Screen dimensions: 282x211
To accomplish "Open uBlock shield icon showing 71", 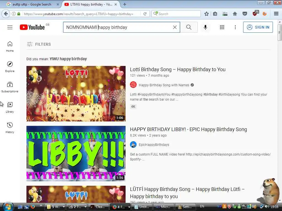I will click(256, 13).
